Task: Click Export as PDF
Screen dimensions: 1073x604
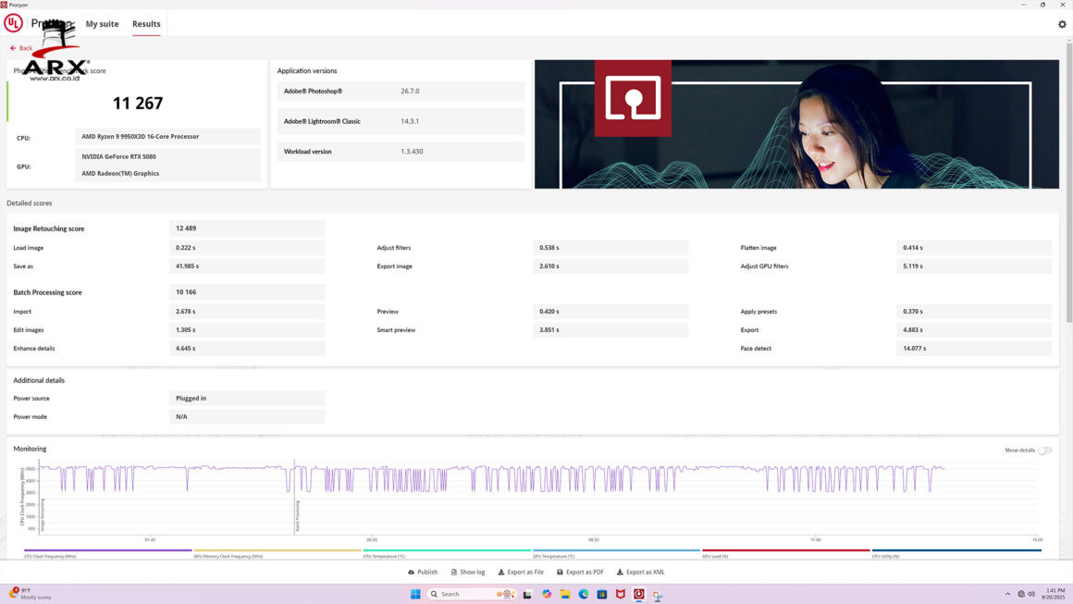Action: [580, 572]
